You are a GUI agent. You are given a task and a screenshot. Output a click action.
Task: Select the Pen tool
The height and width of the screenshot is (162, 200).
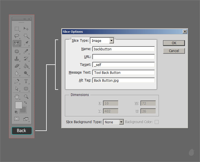pos(17,81)
